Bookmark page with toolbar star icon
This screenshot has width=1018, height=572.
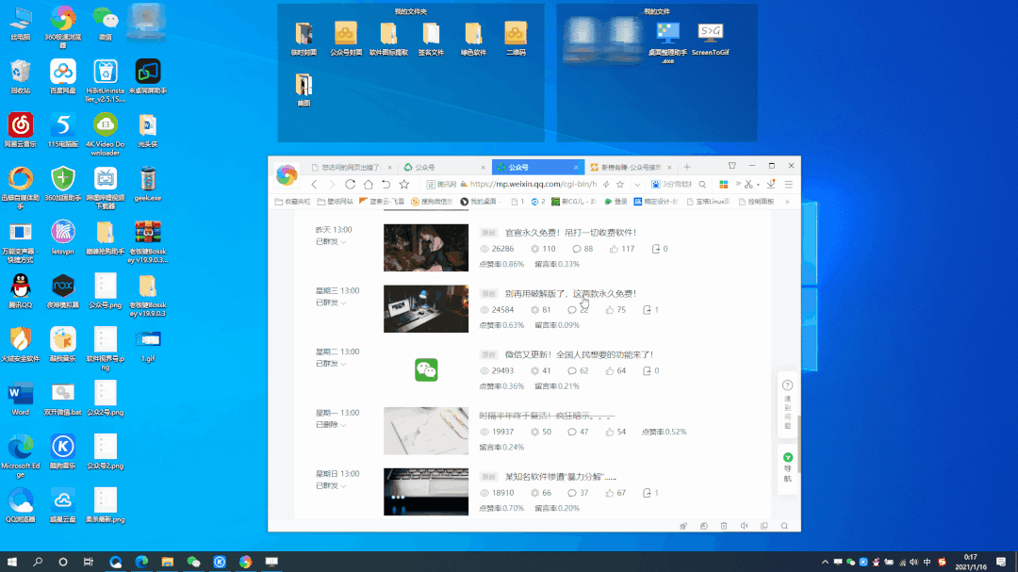click(403, 185)
